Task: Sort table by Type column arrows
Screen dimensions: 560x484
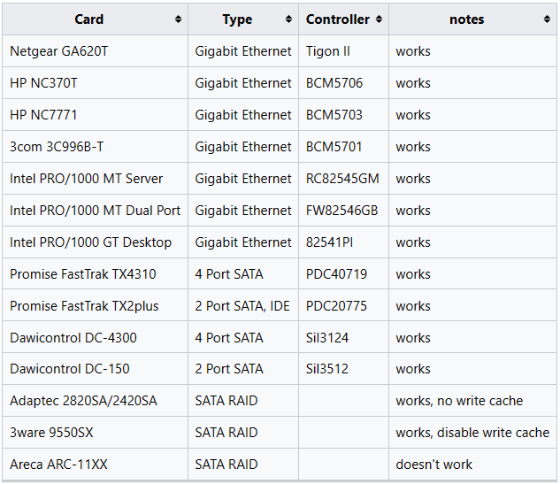Action: (288, 19)
